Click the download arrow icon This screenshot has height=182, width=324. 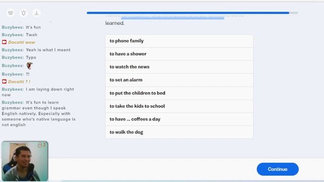36,13
